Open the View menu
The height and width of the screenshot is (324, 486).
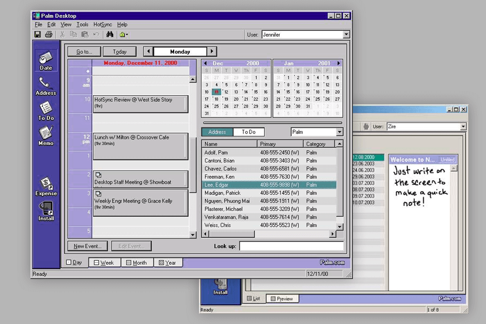(x=66, y=24)
